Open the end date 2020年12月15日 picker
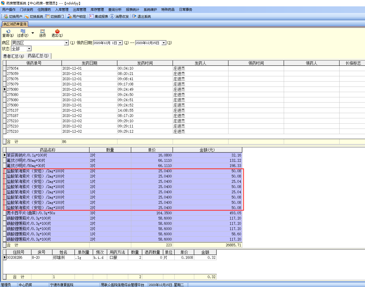365x287 pixels. pyautogui.click(x=164, y=43)
